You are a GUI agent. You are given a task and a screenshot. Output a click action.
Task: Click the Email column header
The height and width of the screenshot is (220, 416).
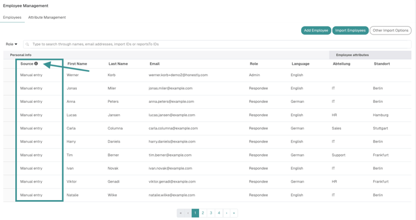(155, 64)
